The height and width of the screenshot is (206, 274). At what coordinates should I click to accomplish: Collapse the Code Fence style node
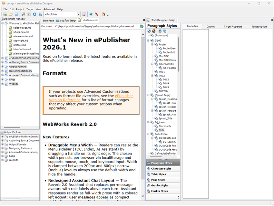tap(148, 134)
